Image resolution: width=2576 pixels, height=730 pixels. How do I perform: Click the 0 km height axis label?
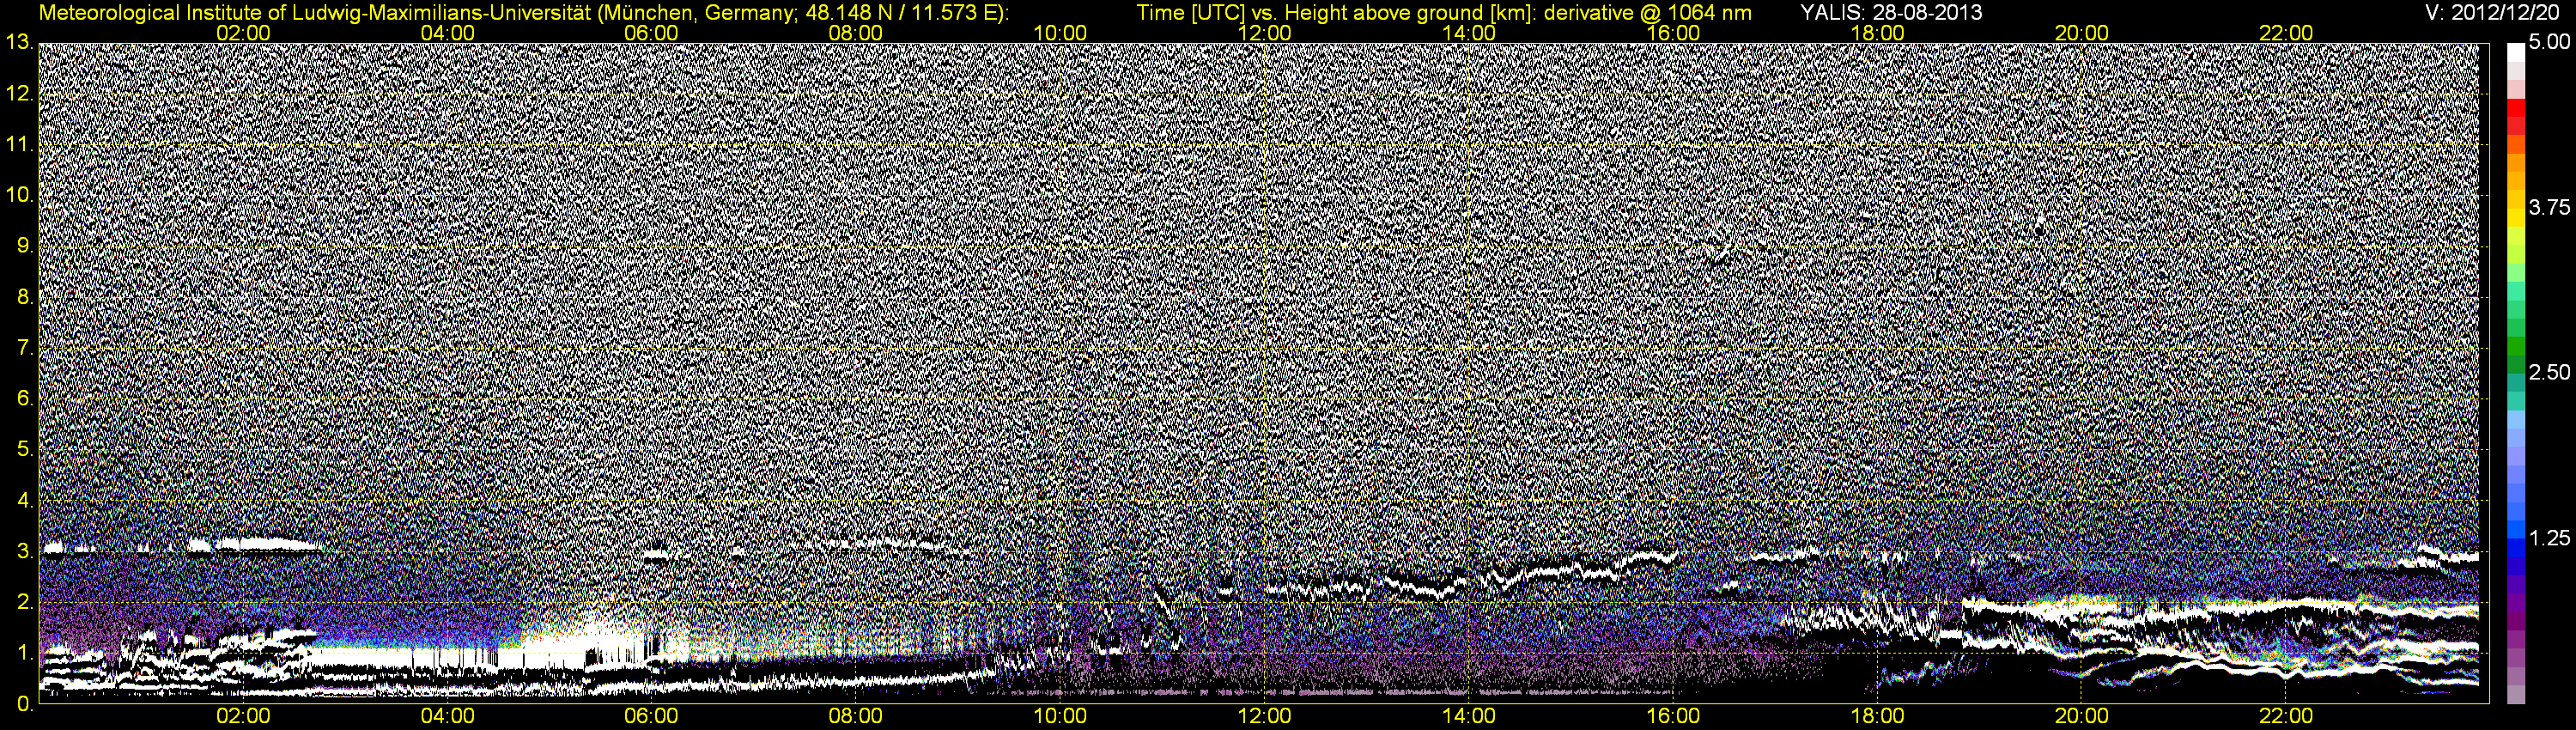[x=24, y=703]
